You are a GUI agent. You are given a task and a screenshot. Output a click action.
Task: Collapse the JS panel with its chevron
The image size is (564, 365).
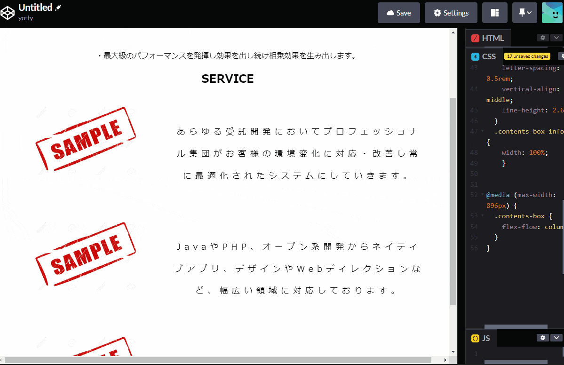click(556, 338)
